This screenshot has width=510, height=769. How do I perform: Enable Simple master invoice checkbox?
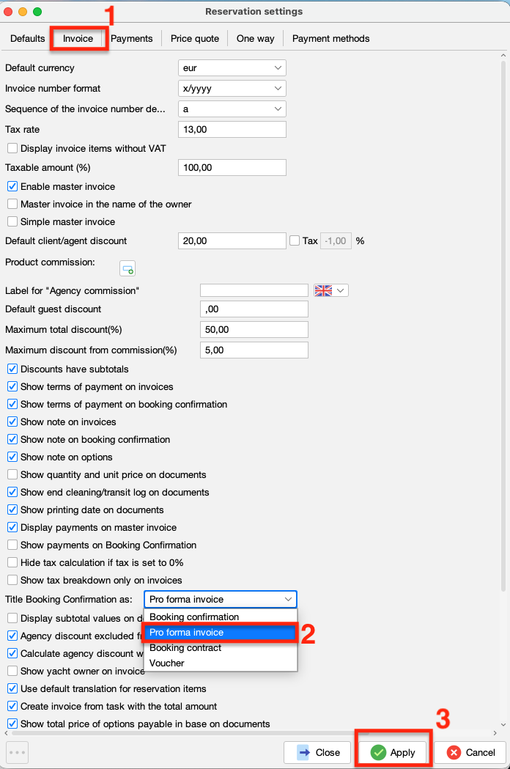pos(12,221)
